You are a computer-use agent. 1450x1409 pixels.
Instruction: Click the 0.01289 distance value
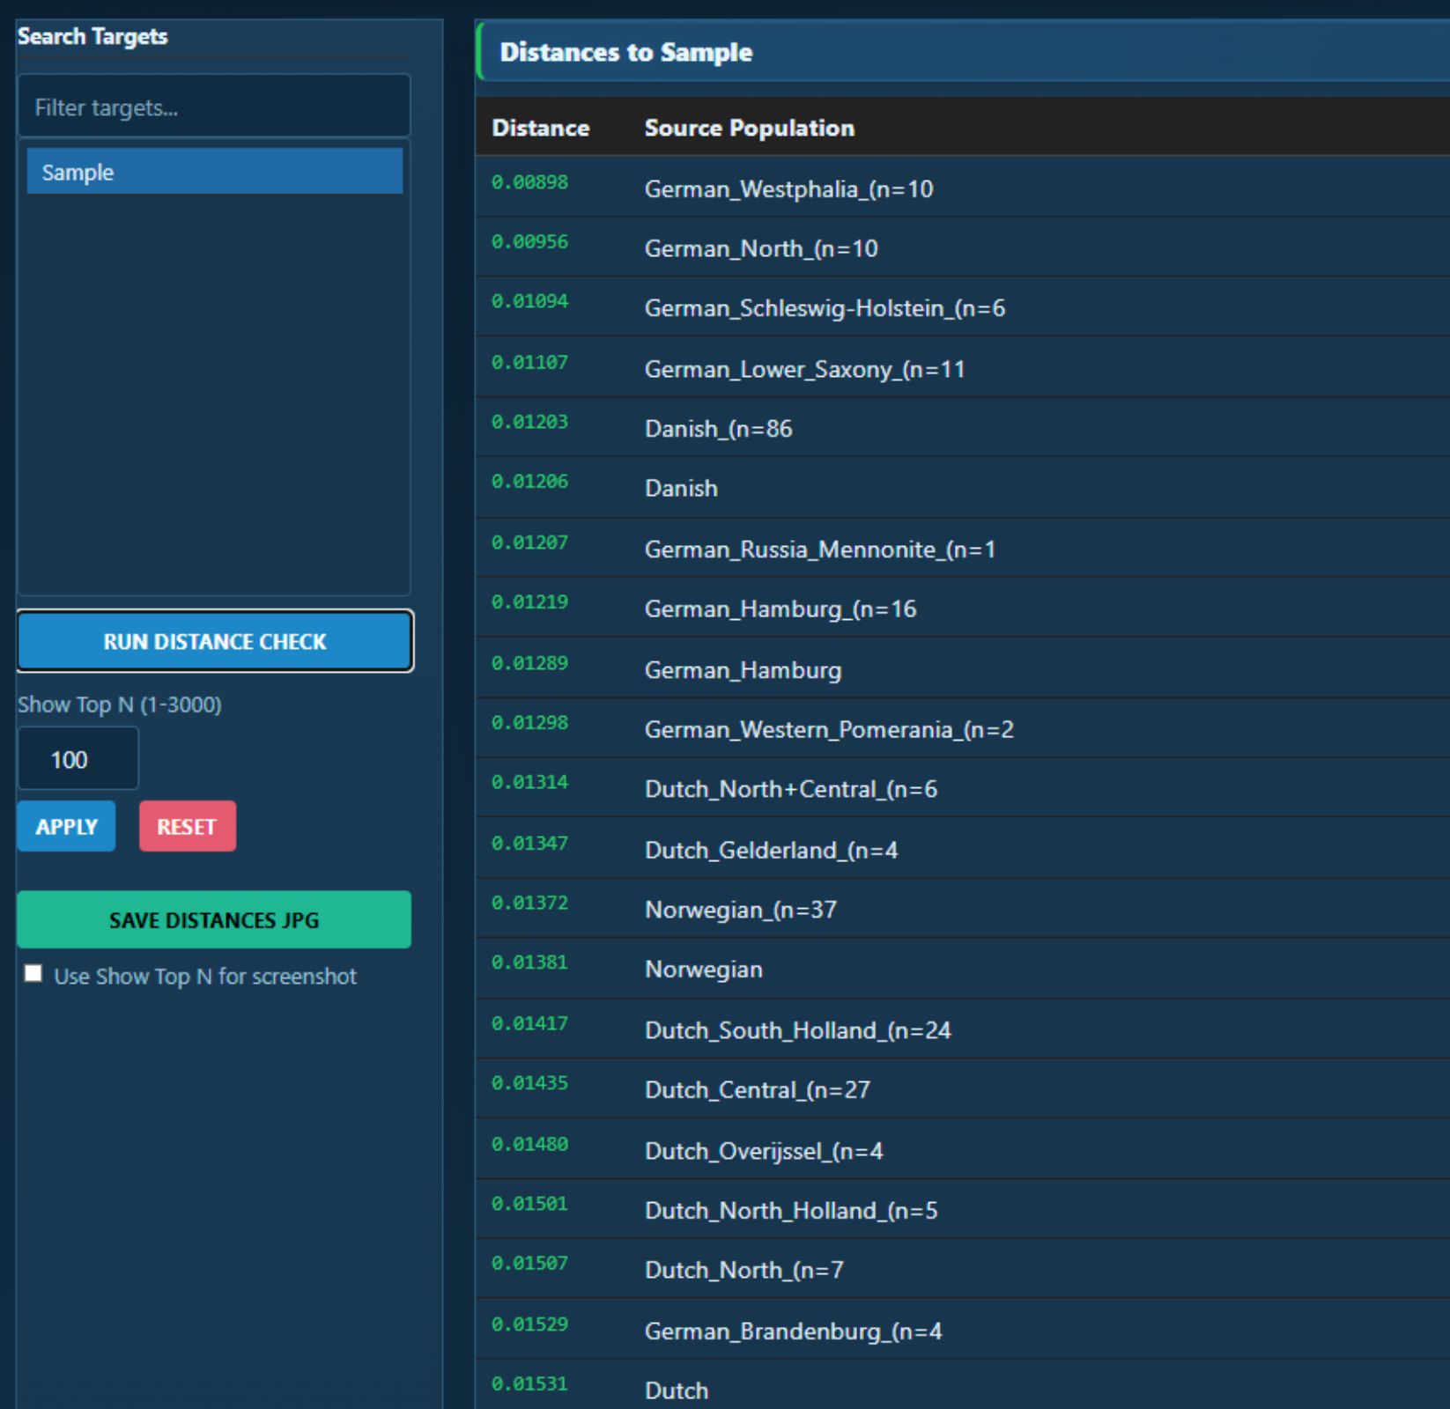pos(529,663)
